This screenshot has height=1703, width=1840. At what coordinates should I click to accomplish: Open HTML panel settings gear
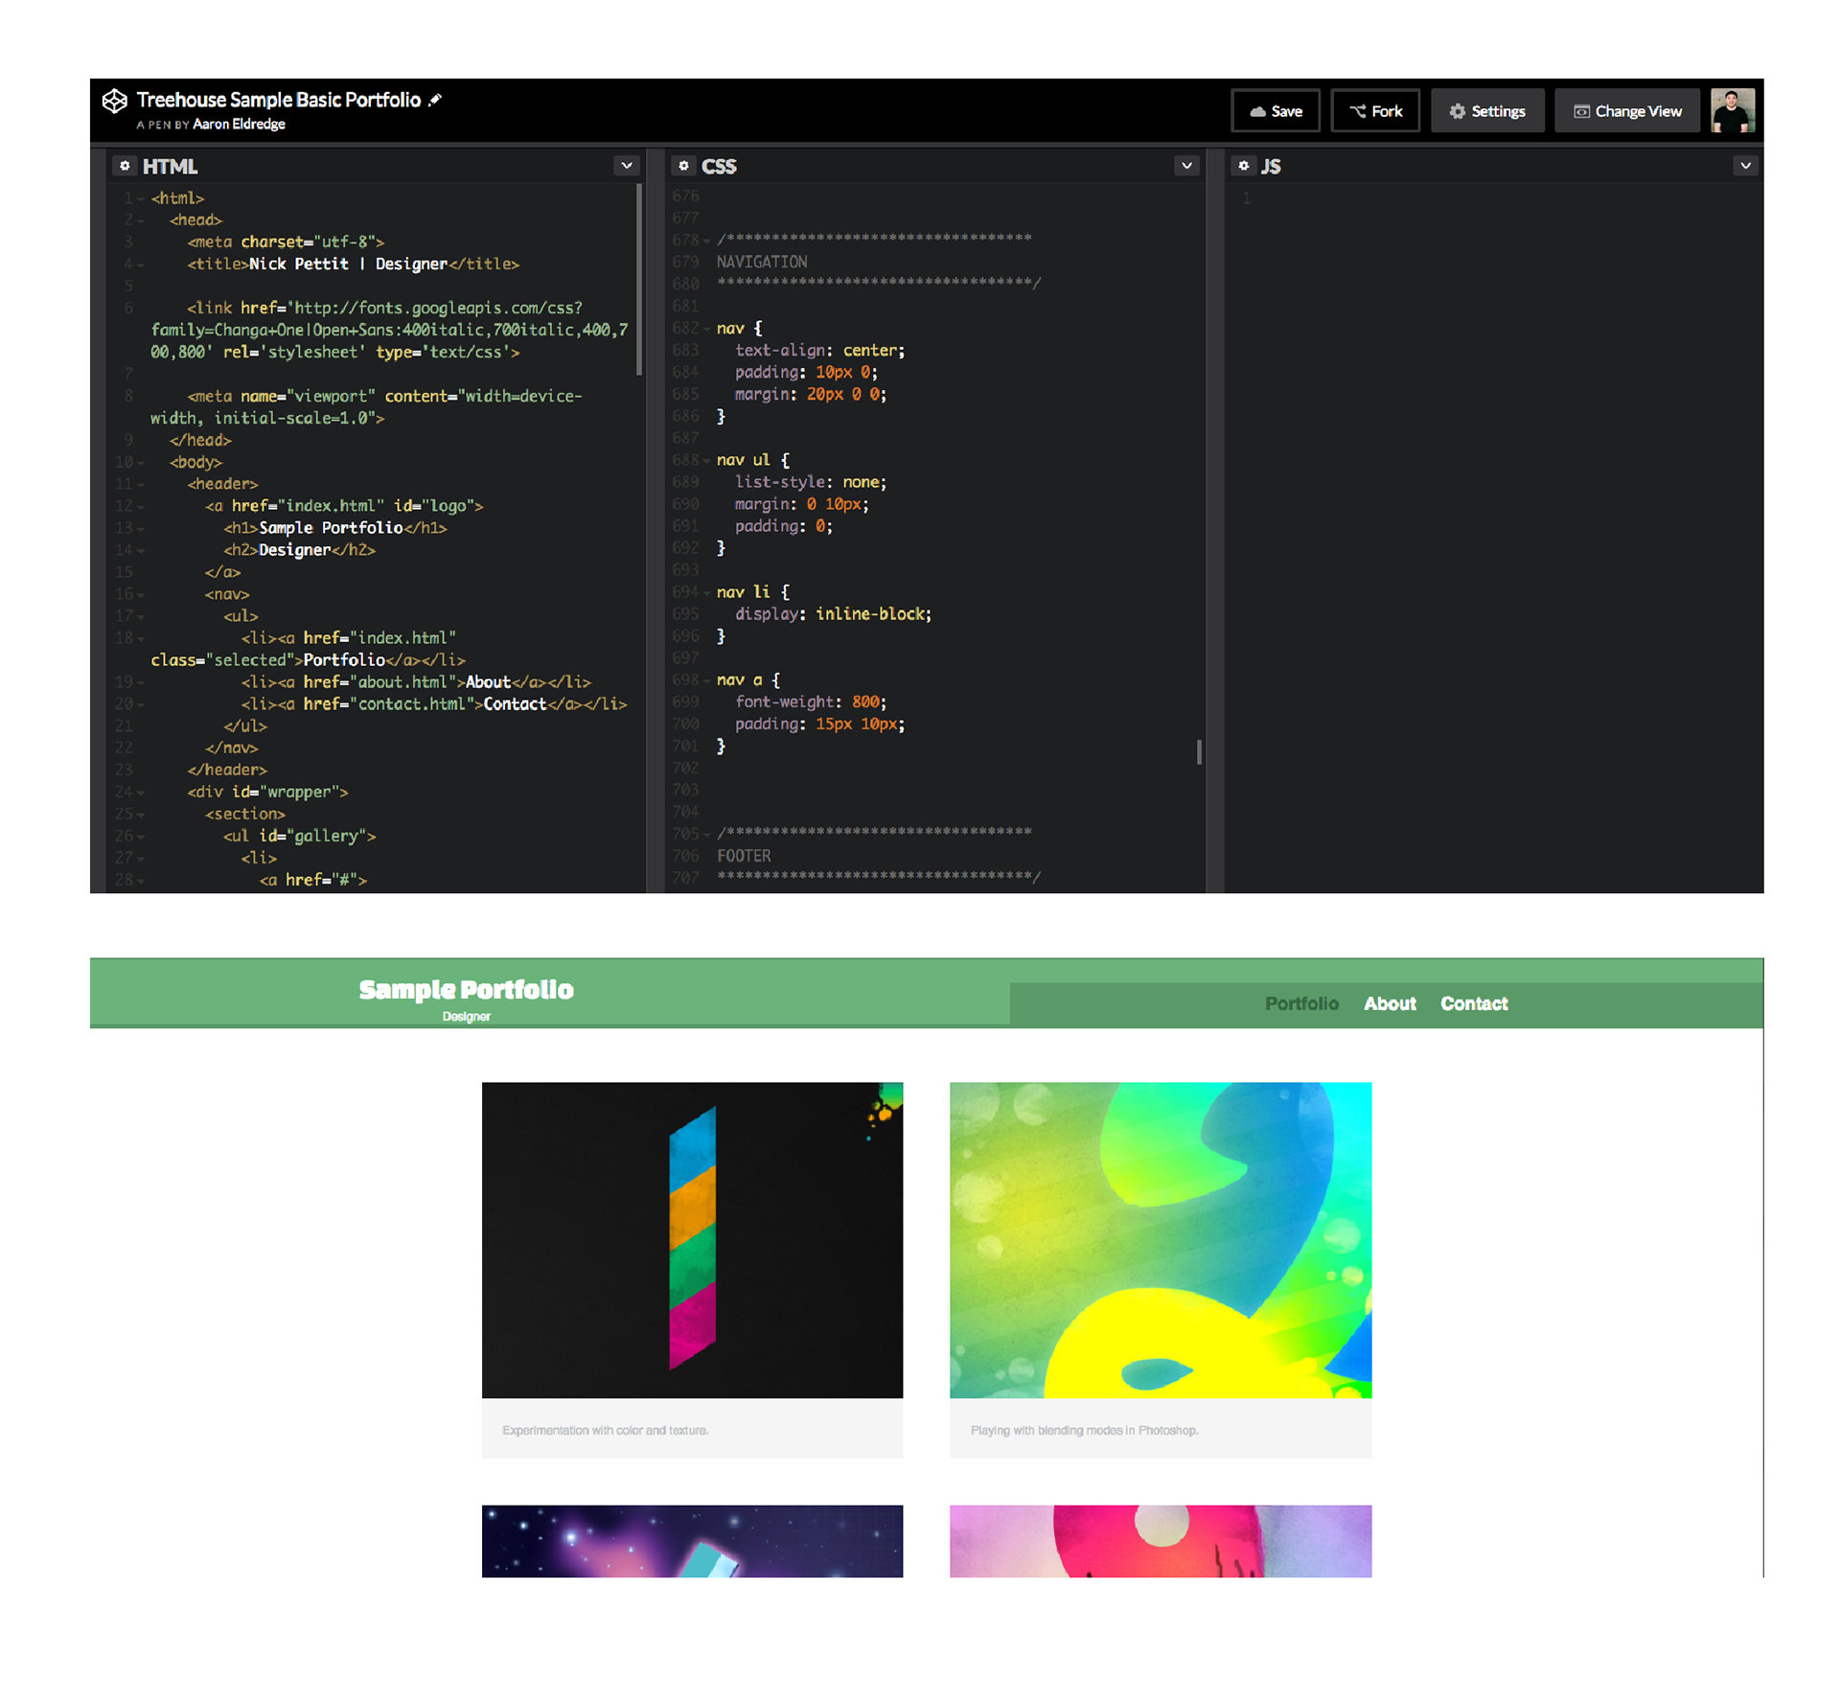(125, 166)
